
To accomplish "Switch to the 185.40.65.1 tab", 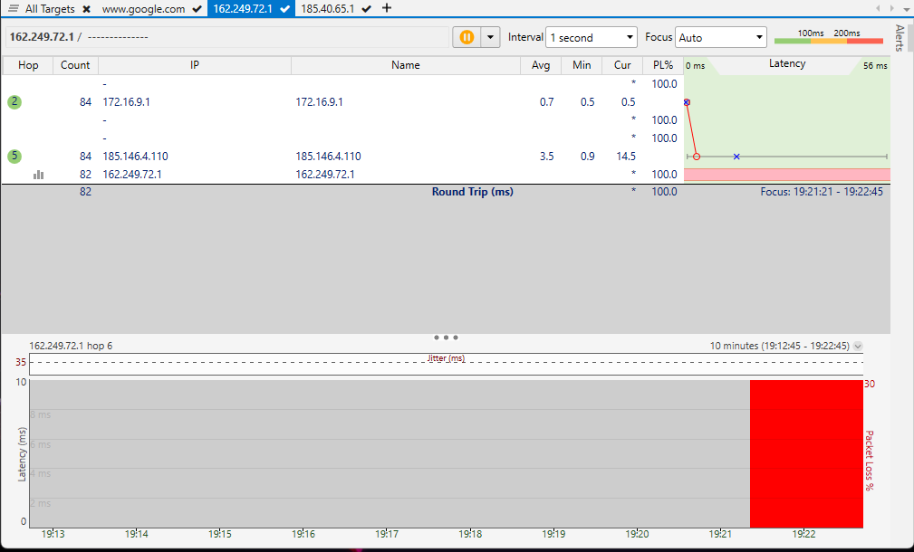I will [x=327, y=8].
